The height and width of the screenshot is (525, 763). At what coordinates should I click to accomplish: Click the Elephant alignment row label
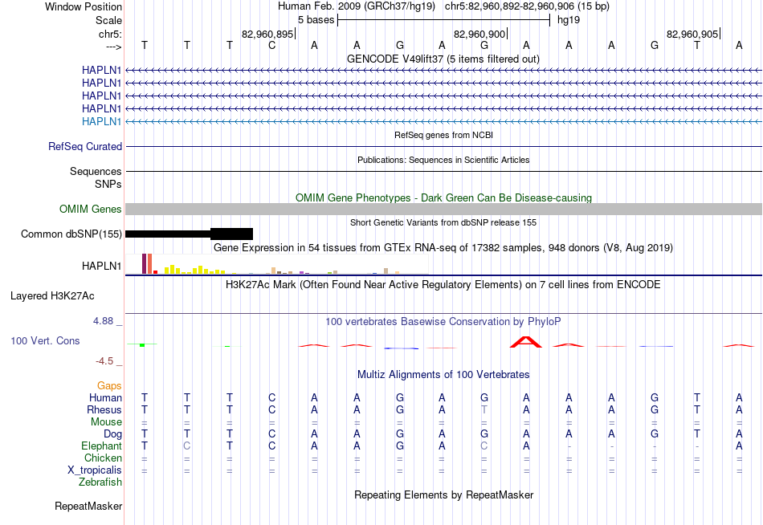(101, 446)
